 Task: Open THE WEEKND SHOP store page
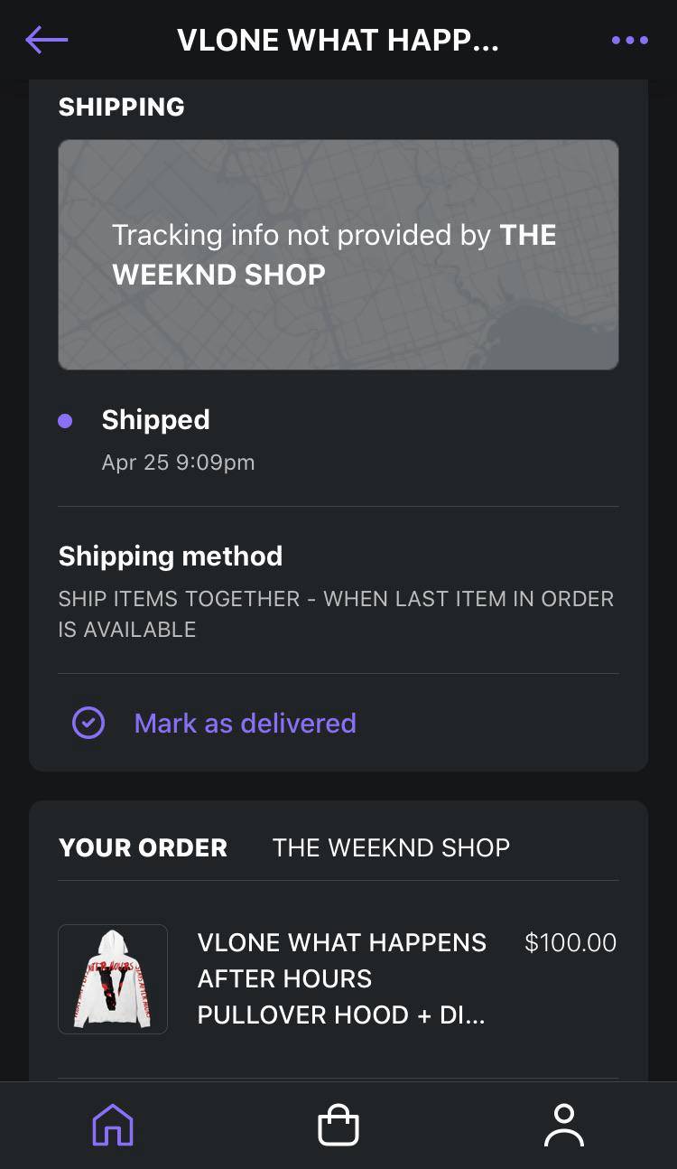[x=390, y=847]
